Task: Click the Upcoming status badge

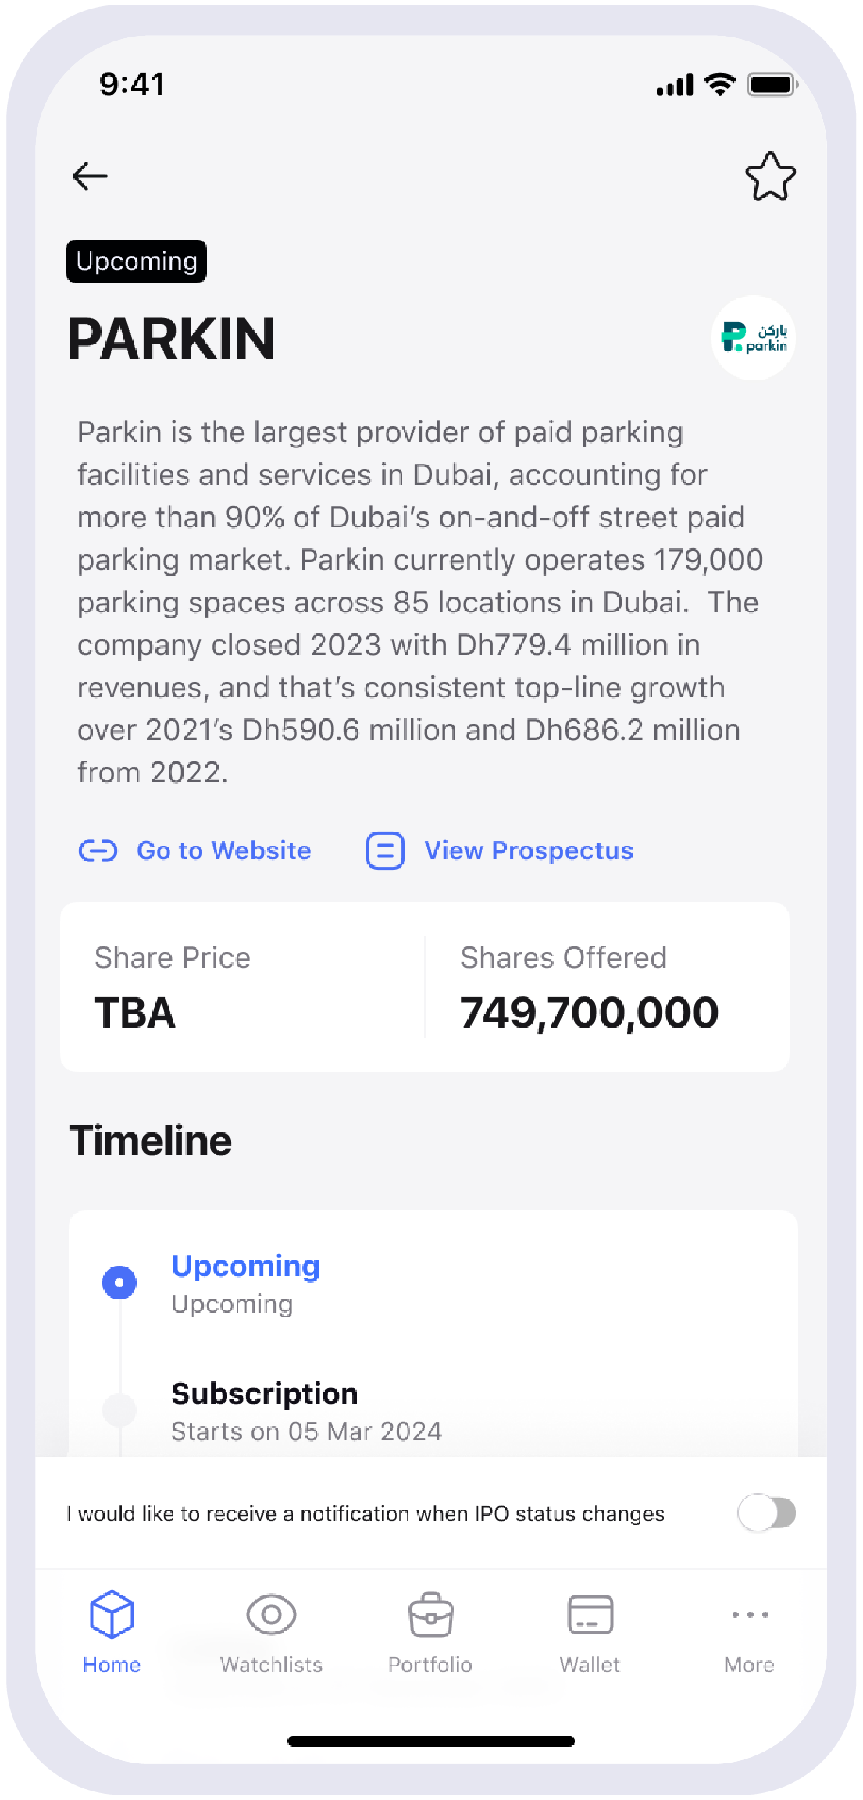Action: [x=137, y=262]
